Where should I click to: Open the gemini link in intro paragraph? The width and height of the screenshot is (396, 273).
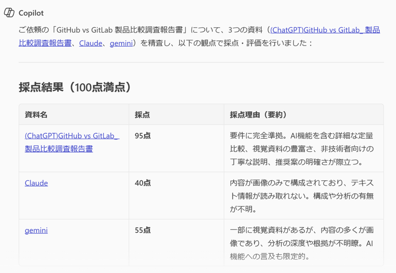[x=121, y=43]
